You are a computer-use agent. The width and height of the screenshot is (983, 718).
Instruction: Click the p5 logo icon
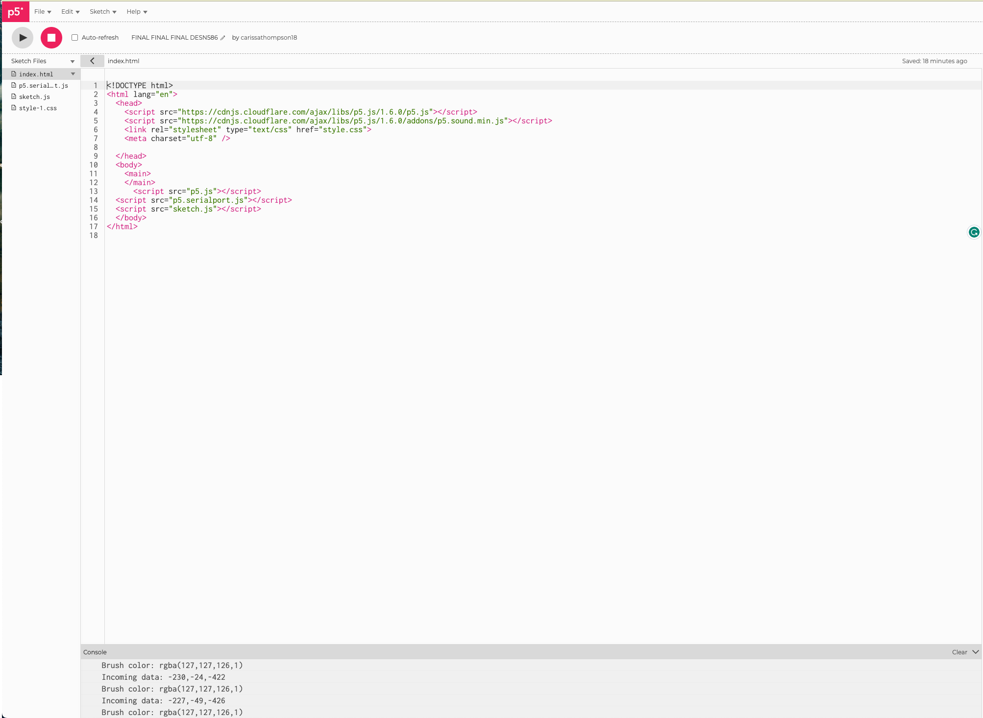(15, 12)
